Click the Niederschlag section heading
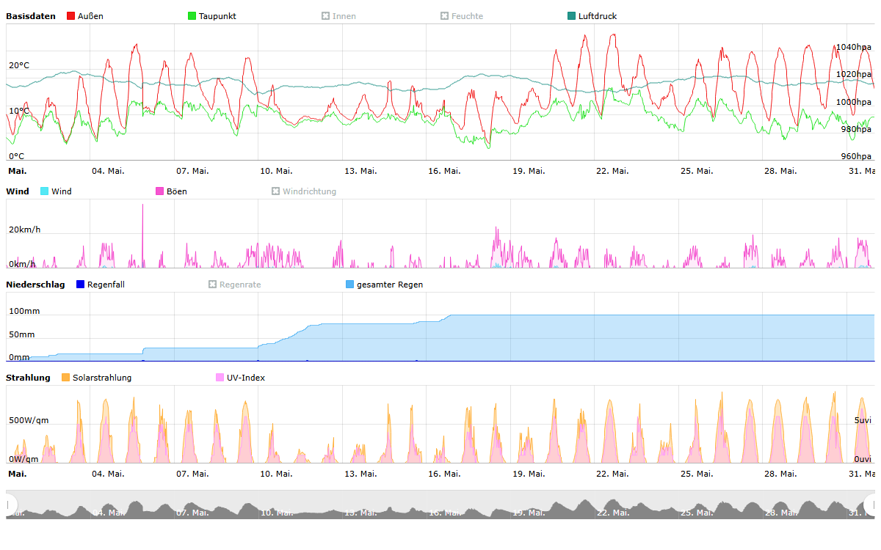The height and width of the screenshot is (550, 881). pos(35,285)
